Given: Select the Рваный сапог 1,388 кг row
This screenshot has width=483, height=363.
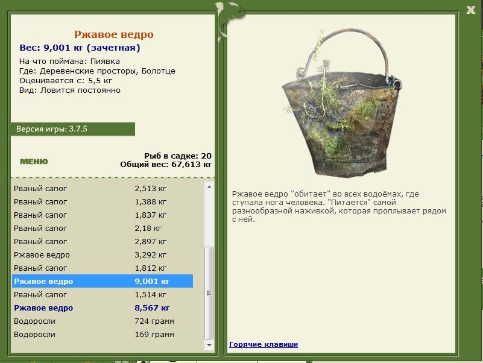Looking at the screenshot, I should tap(103, 201).
